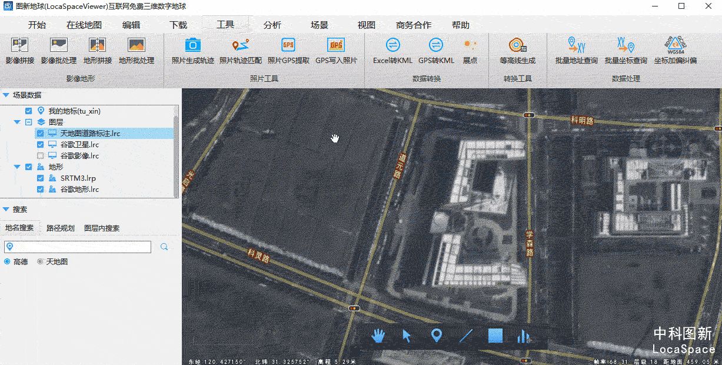Enable the 谷歌影像.lrc layer checkbox

[41, 156]
